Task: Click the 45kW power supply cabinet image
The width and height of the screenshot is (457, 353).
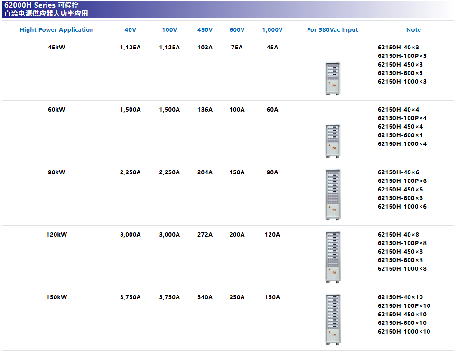Action: pos(333,79)
